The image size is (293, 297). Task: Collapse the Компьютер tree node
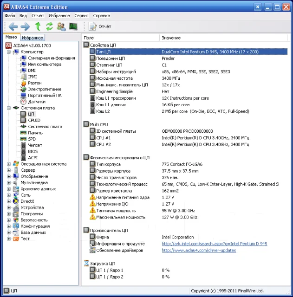click(9, 52)
